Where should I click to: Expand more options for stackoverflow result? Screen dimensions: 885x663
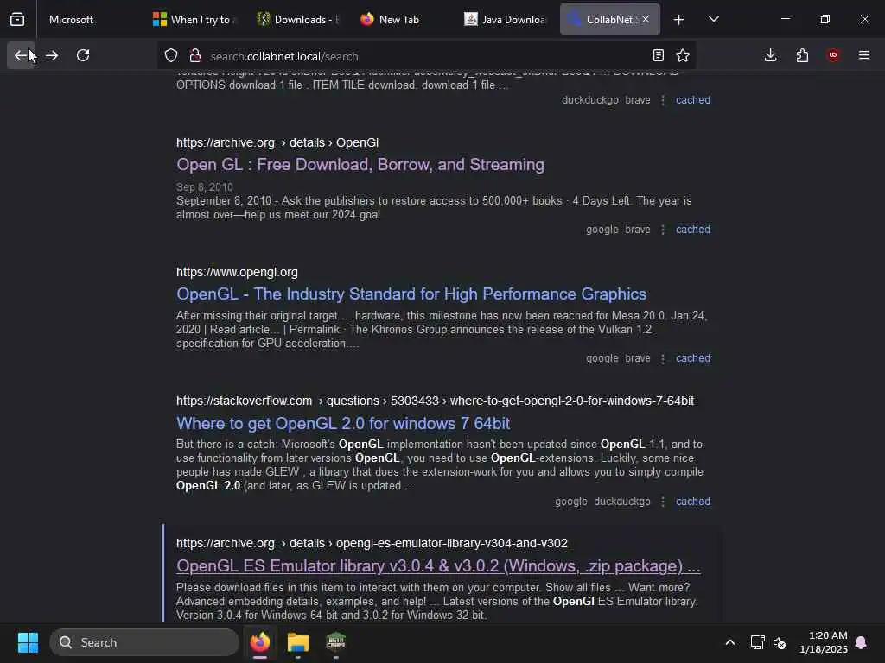coord(663,502)
